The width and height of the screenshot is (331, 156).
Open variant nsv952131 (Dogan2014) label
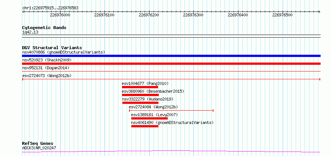(x=46, y=68)
